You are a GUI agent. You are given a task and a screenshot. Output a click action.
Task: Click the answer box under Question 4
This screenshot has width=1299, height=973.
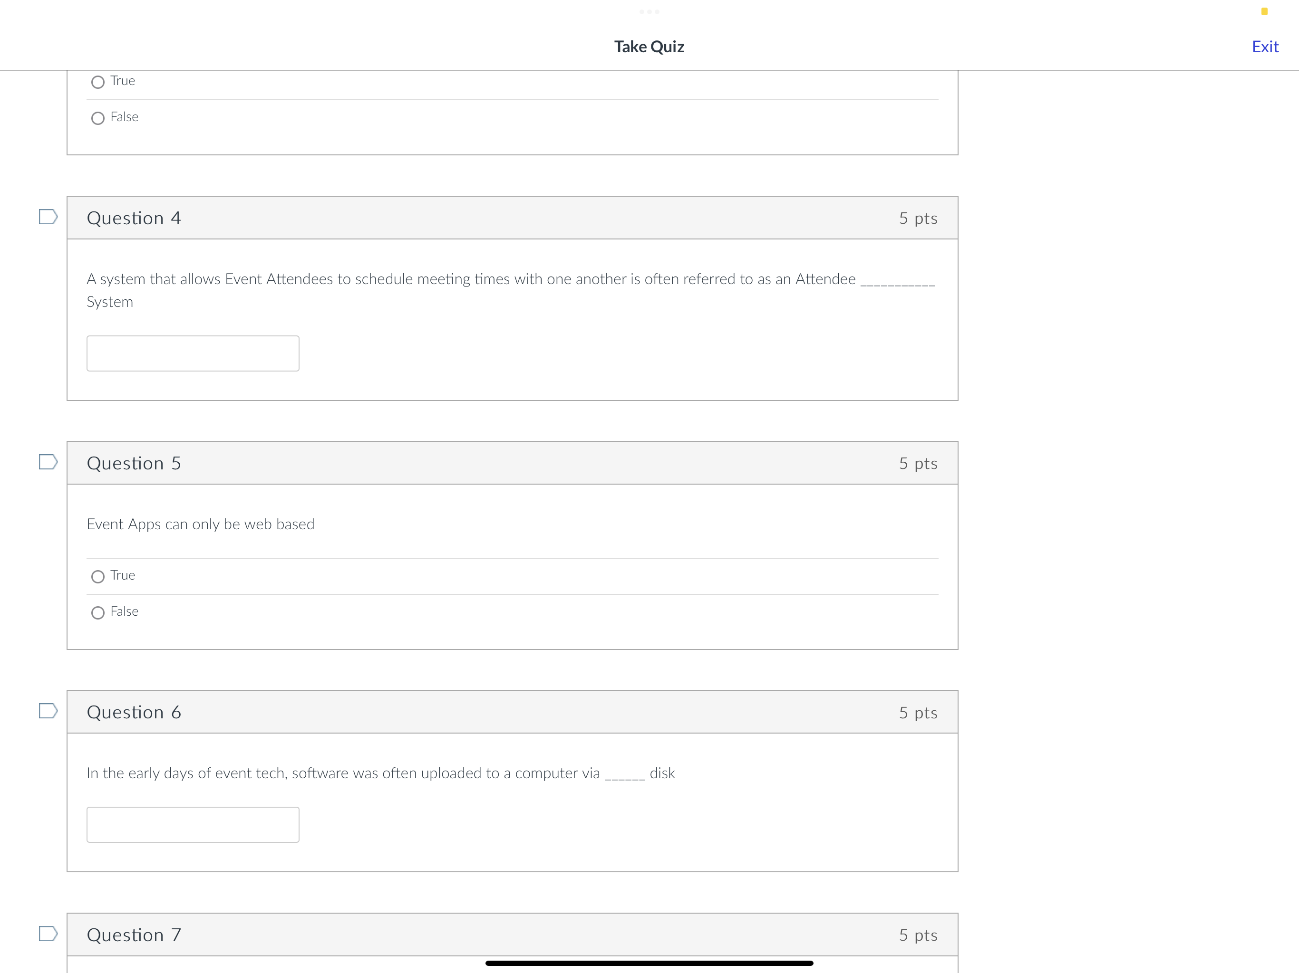(x=193, y=353)
